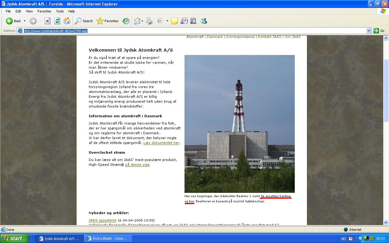The width and height of the screenshot is (389, 243).
Task: Open the View menu
Action: 29,11
